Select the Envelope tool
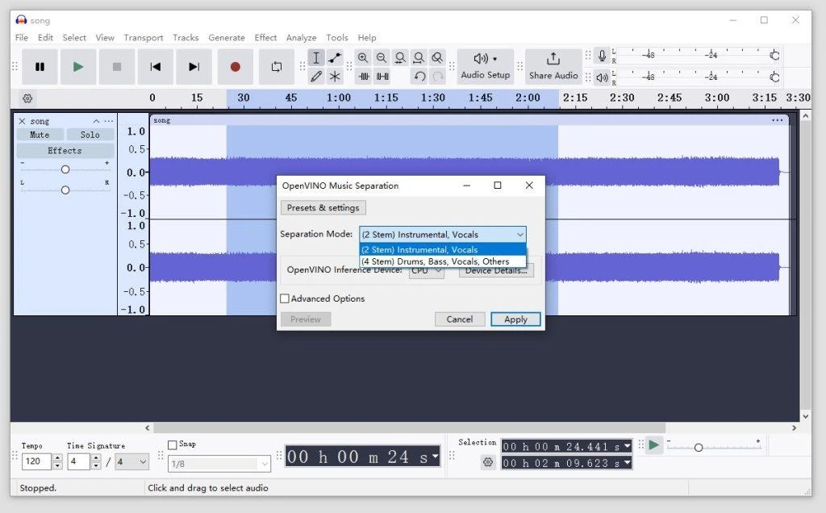Viewport: 826px width, 513px height. [335, 57]
